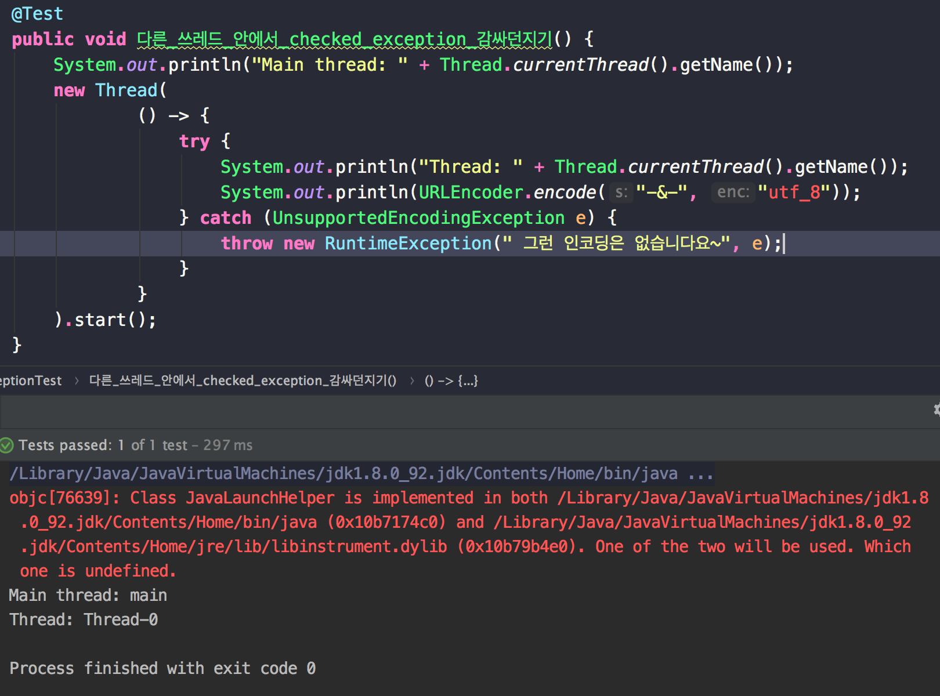
Task: Click the .start() call
Action: (110, 320)
